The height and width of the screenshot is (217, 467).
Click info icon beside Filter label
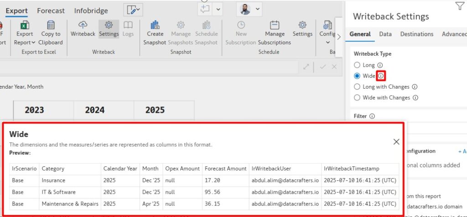point(372,116)
